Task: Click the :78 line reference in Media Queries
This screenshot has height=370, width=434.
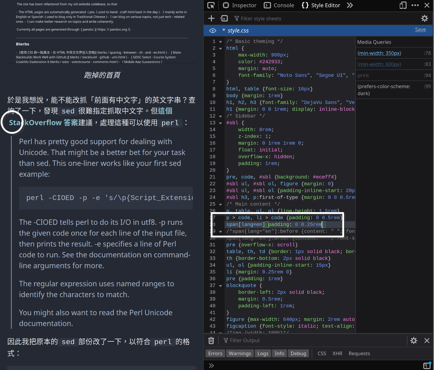Action: (x=427, y=53)
